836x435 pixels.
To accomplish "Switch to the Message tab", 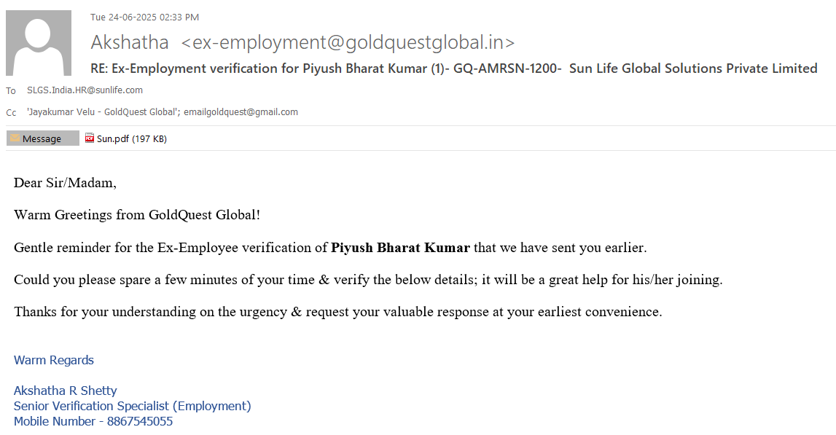I will (x=42, y=138).
